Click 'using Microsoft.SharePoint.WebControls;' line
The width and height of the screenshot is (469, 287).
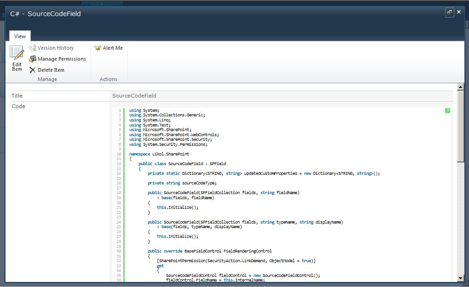pyautogui.click(x=174, y=135)
